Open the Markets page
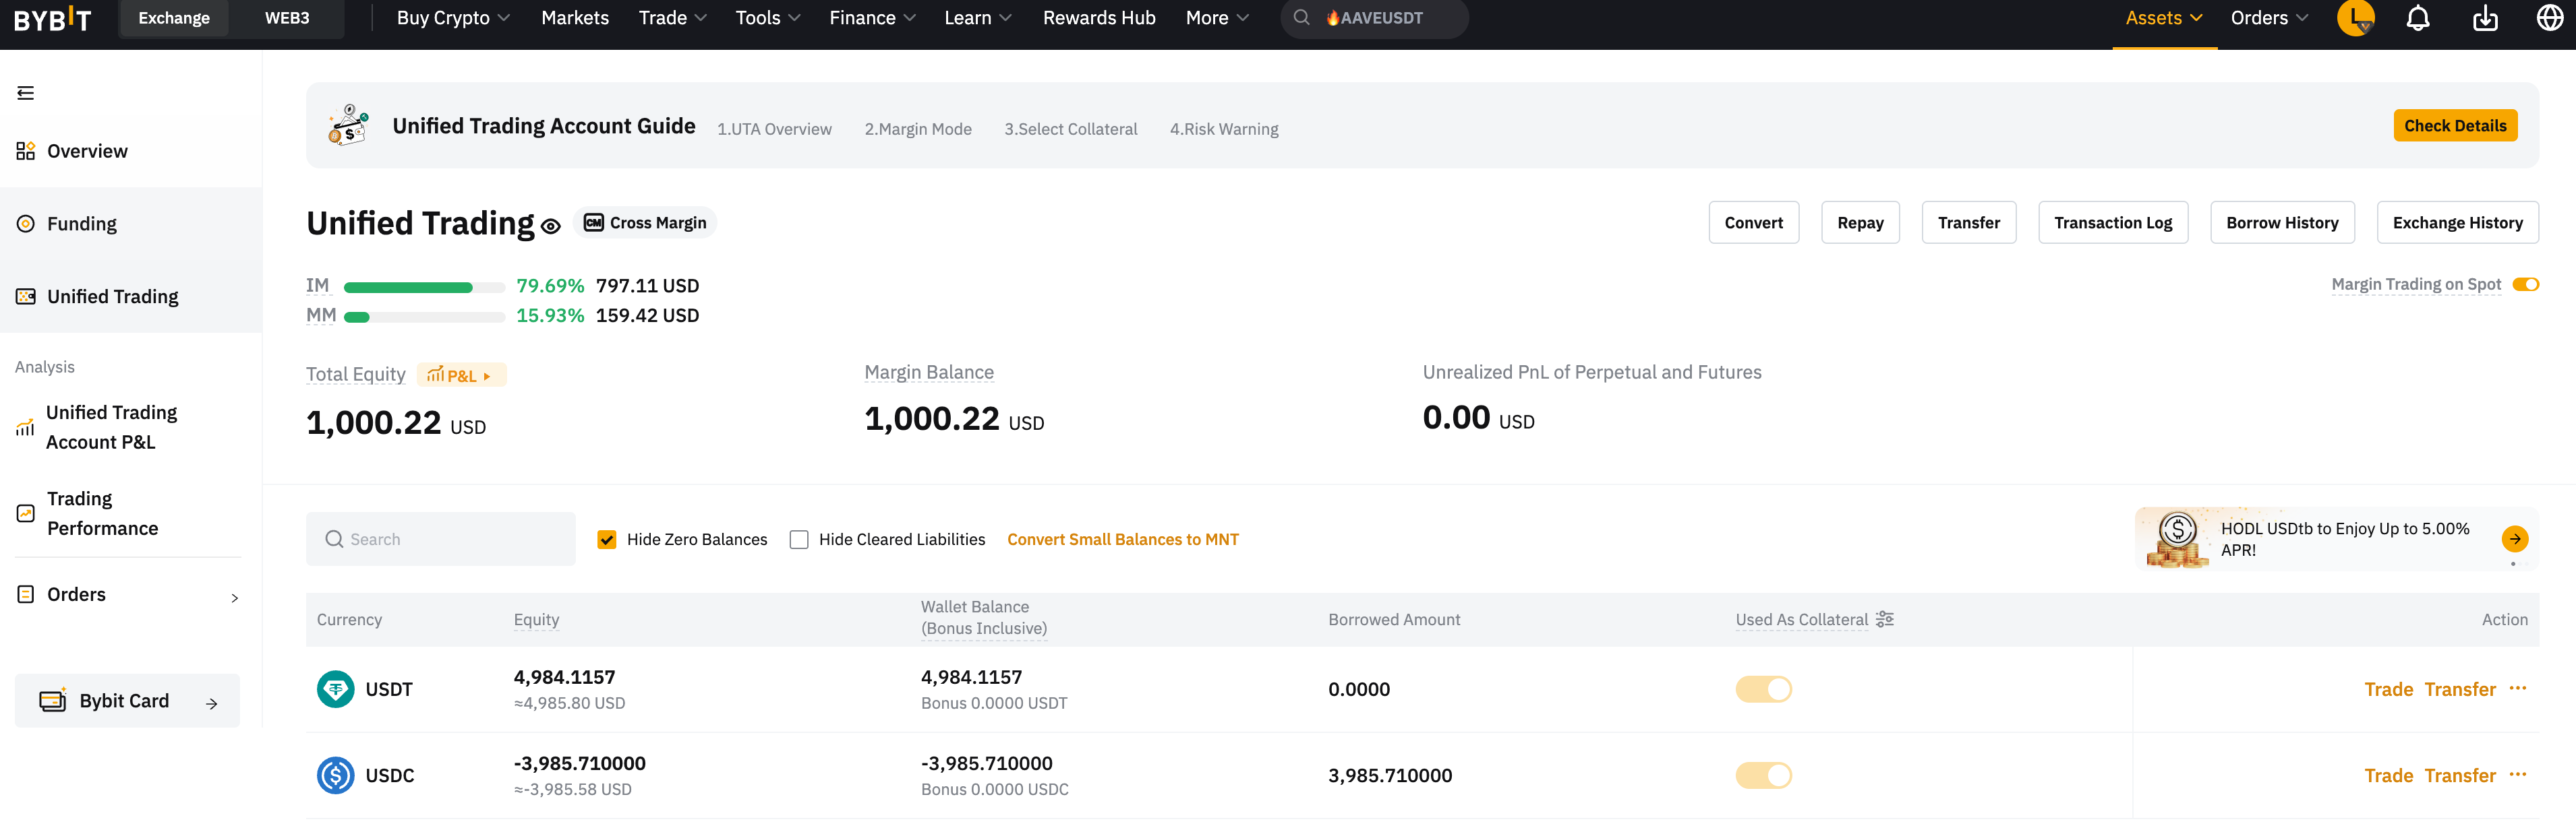 (575, 18)
